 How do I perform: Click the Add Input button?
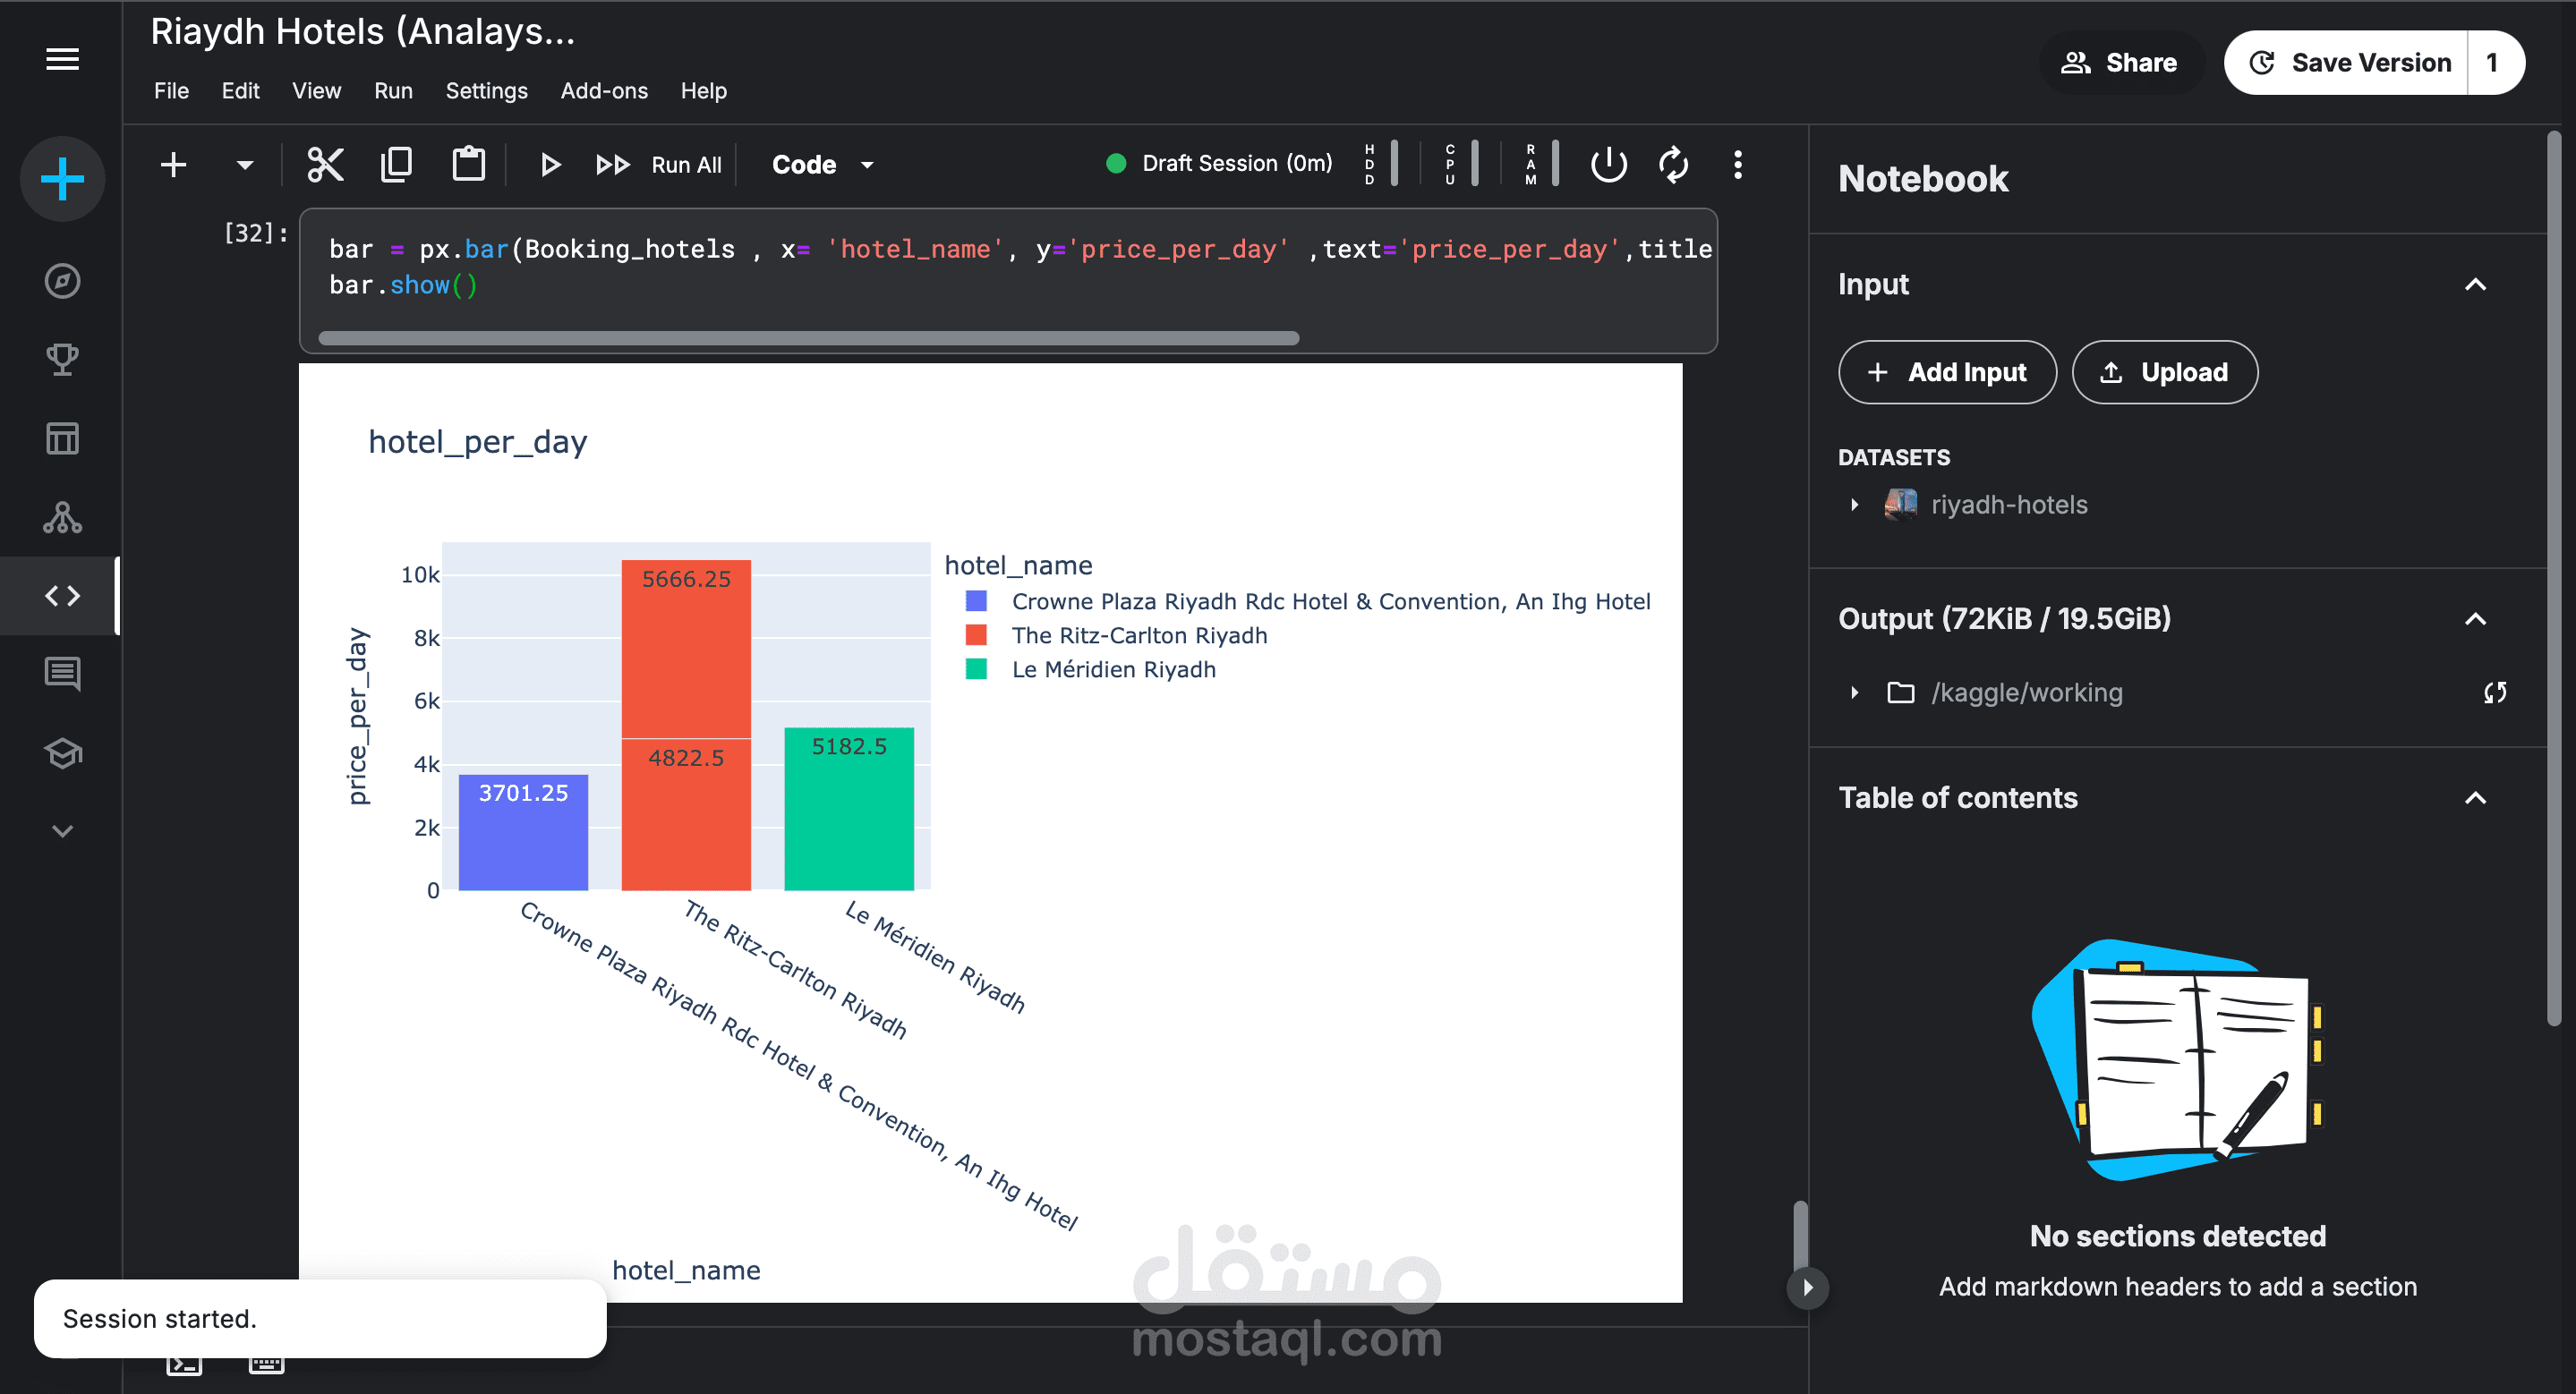coord(1946,371)
